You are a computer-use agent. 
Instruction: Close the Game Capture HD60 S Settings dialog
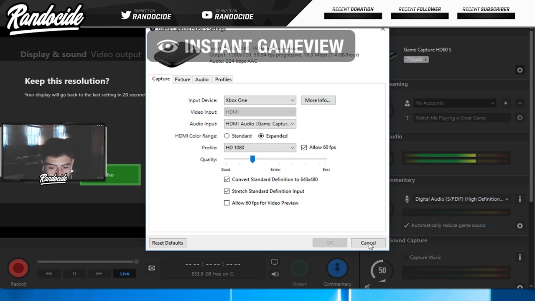coord(382,29)
